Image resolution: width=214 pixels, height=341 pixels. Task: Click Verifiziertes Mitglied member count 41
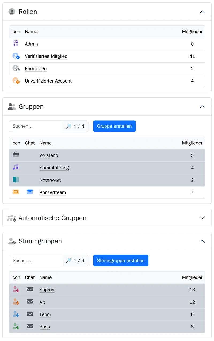coord(192,56)
